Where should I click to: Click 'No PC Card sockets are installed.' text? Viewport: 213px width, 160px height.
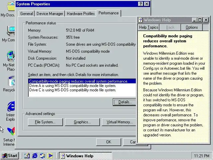[x=92, y=65]
